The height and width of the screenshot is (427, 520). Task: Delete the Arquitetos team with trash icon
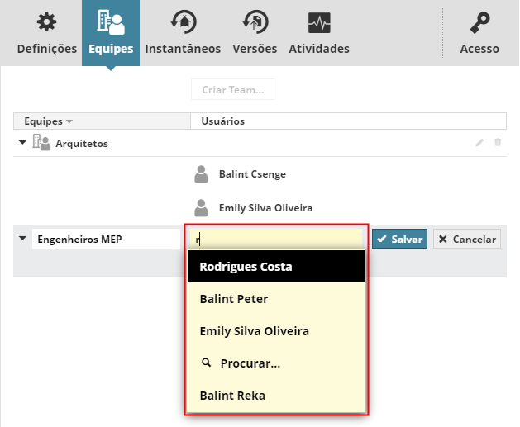point(498,143)
